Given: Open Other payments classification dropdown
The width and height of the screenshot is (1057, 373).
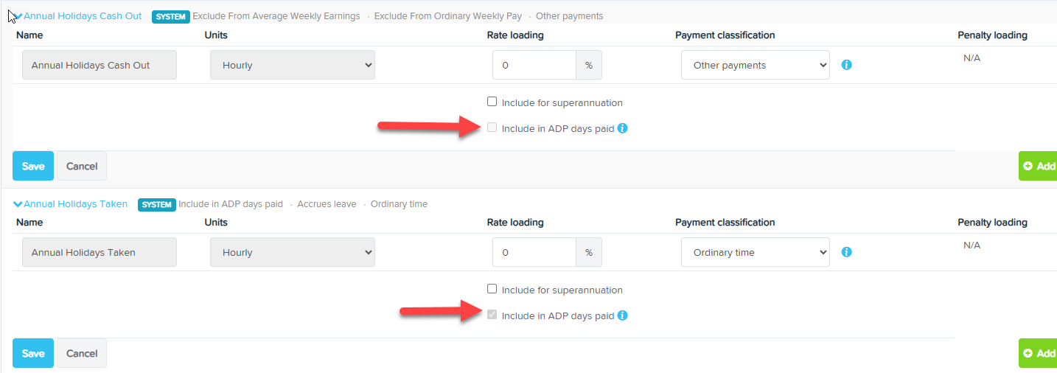Looking at the screenshot, I should pos(756,65).
